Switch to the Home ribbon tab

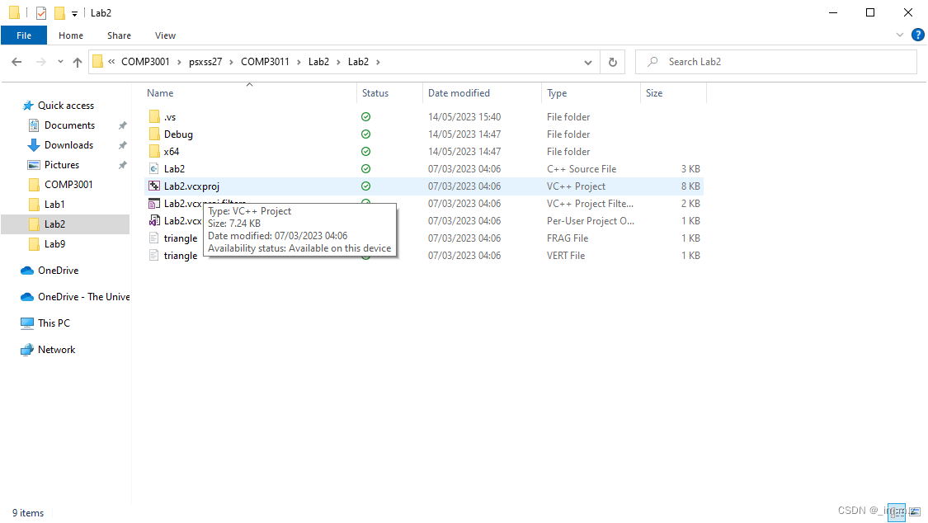tap(70, 35)
